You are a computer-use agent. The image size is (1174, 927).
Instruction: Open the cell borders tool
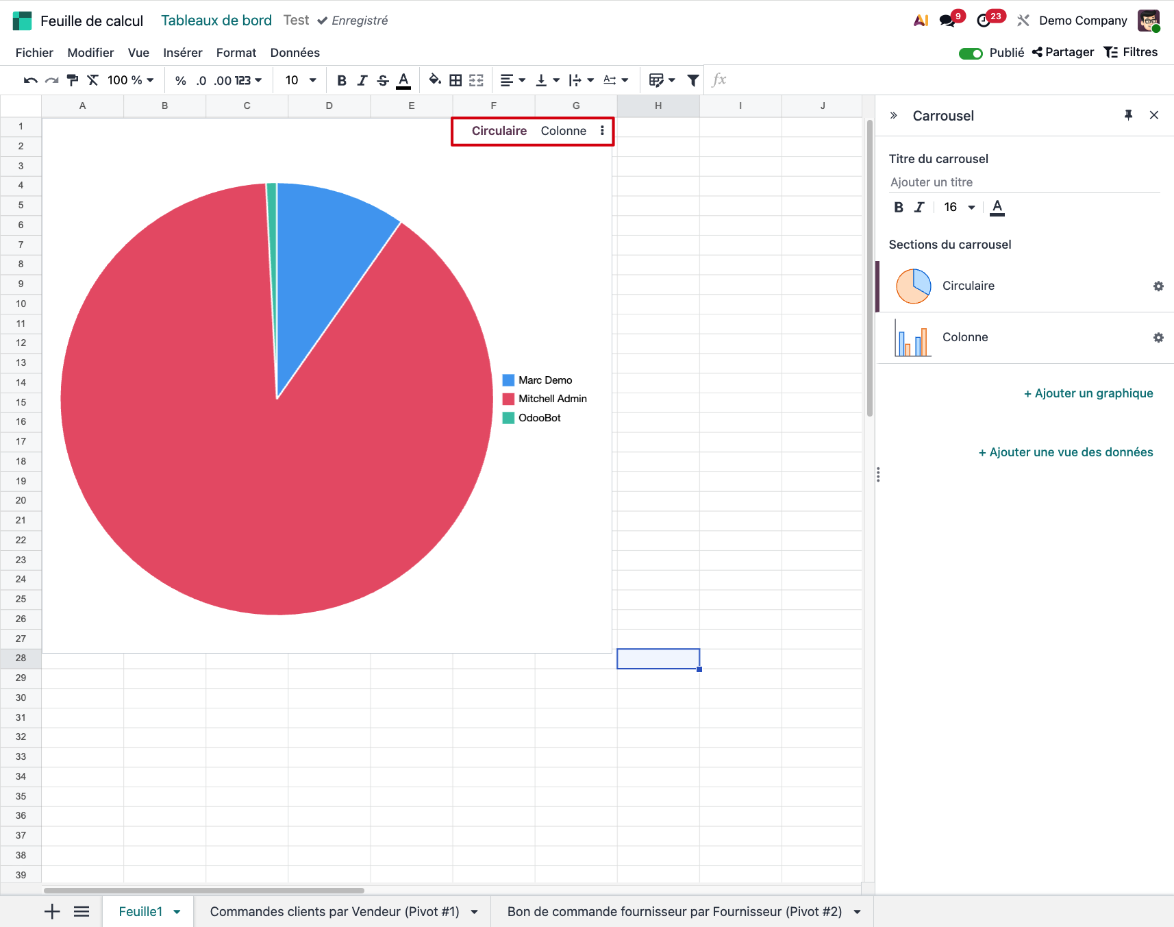[x=455, y=80]
